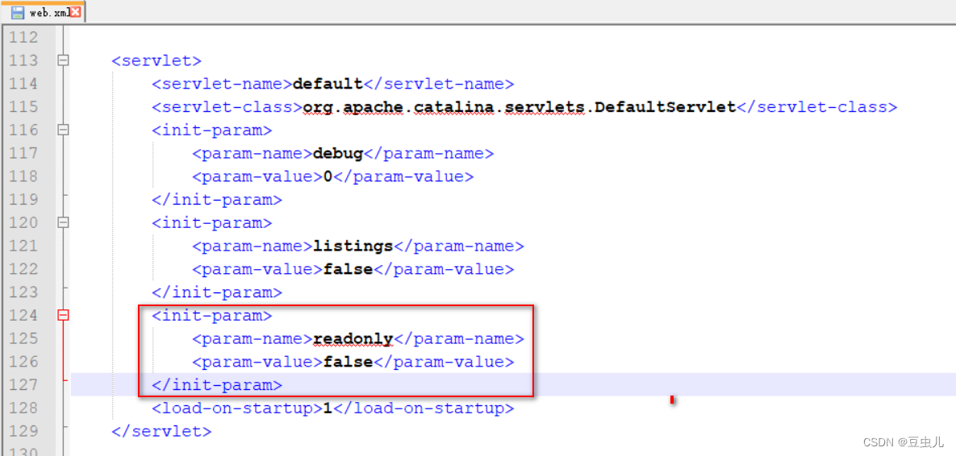The image size is (956, 456).
Task: Click the param-name value 'readonly'
Action: [353, 338]
